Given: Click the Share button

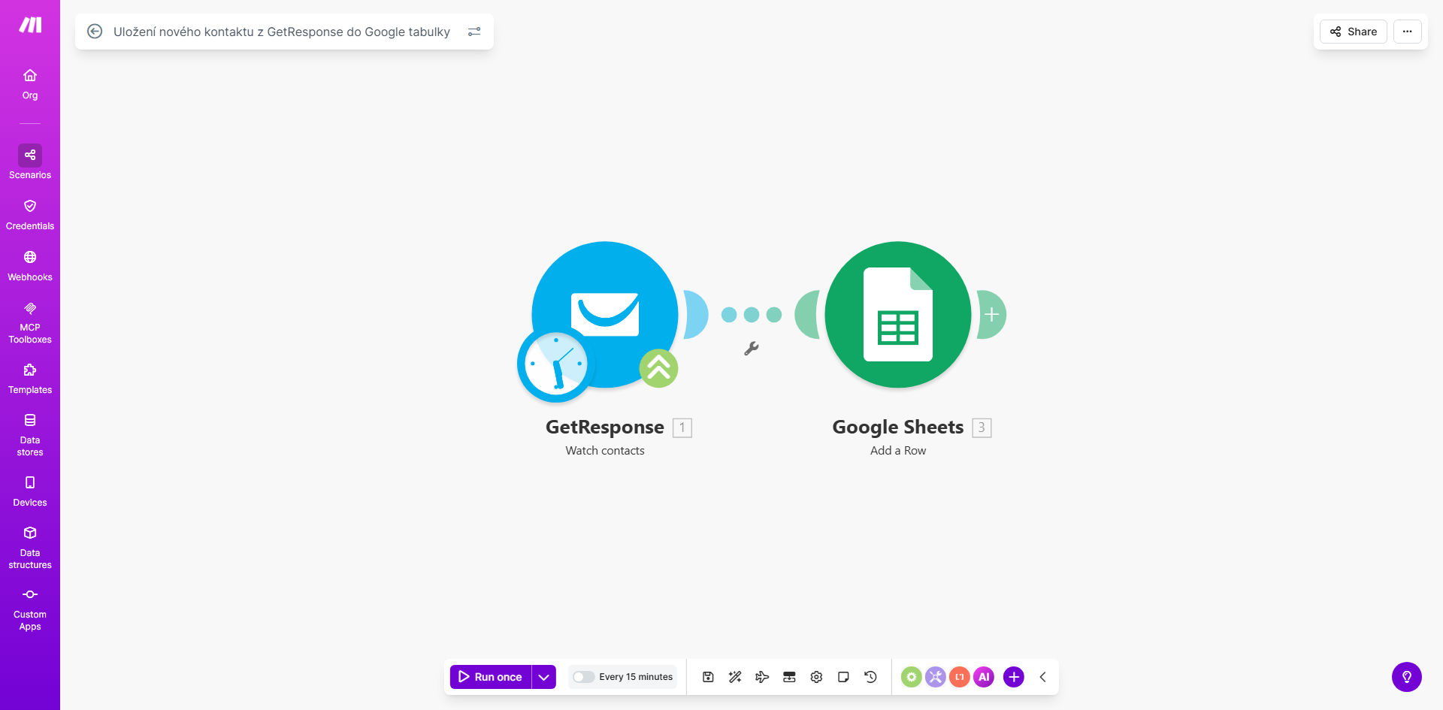Looking at the screenshot, I should coord(1354,32).
